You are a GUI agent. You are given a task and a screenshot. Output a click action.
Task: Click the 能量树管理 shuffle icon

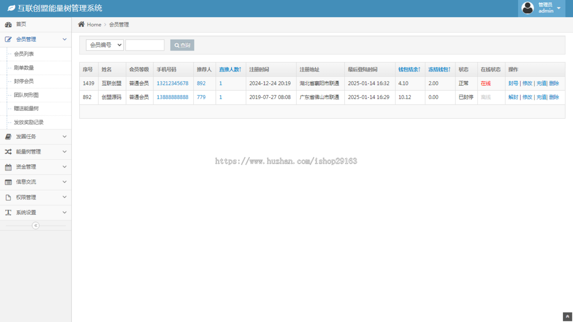pyautogui.click(x=8, y=152)
